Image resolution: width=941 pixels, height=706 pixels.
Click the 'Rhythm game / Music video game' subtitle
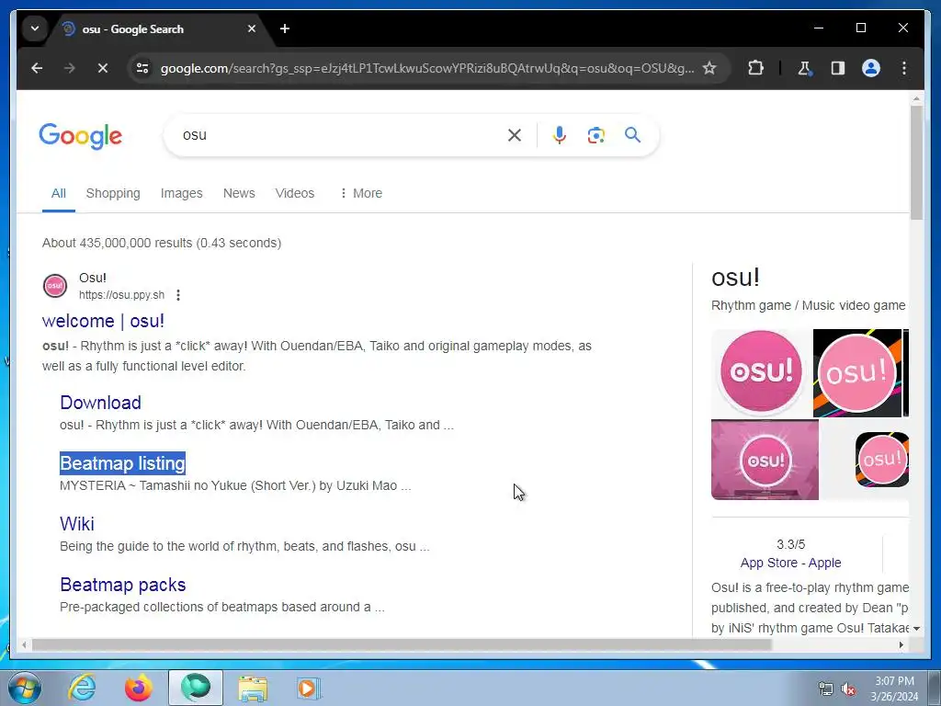click(808, 305)
